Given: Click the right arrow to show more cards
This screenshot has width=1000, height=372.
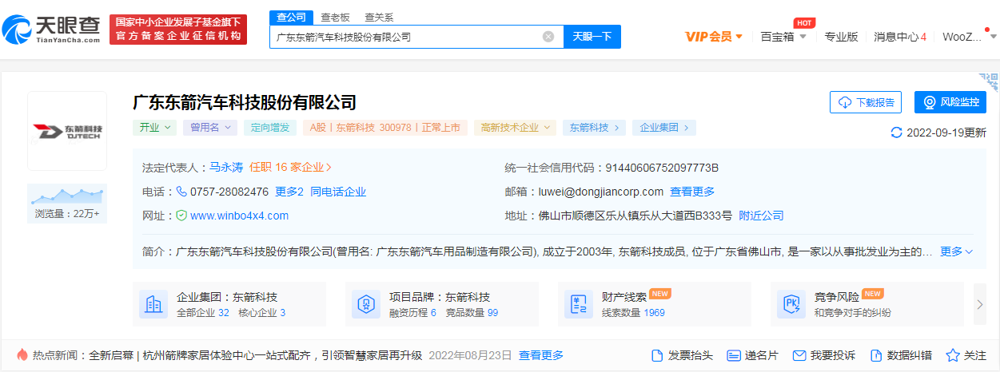Looking at the screenshot, I should tap(980, 304).
